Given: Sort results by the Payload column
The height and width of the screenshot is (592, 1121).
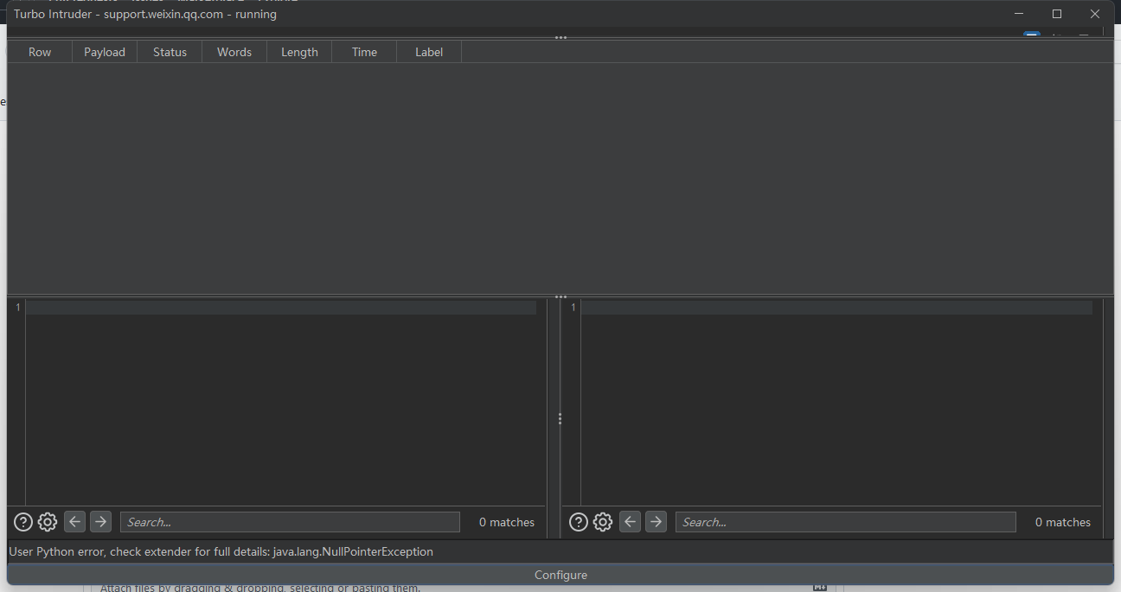Looking at the screenshot, I should coord(104,52).
